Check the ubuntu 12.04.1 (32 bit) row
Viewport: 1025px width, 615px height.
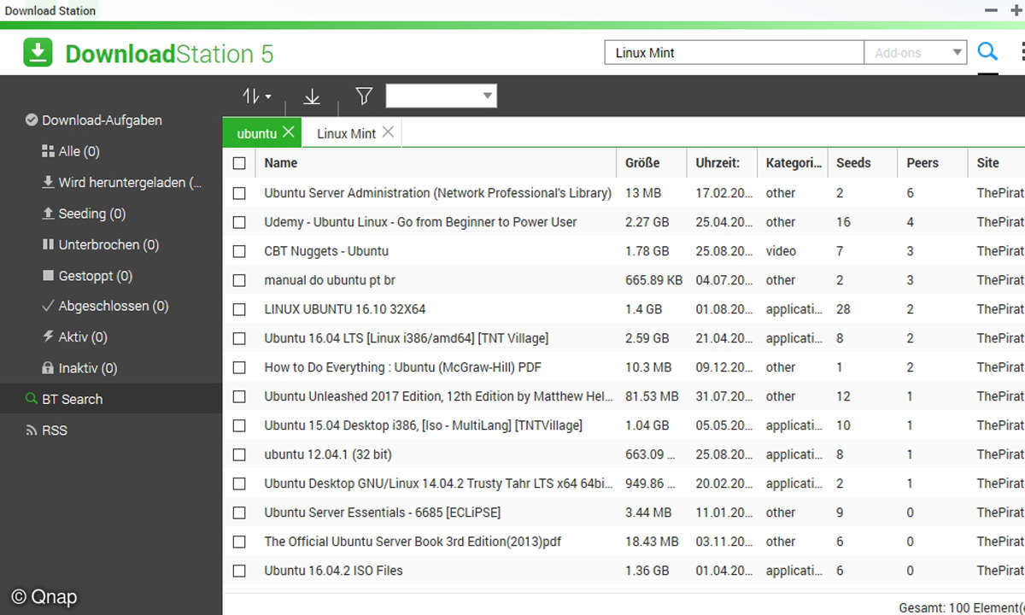tap(239, 454)
